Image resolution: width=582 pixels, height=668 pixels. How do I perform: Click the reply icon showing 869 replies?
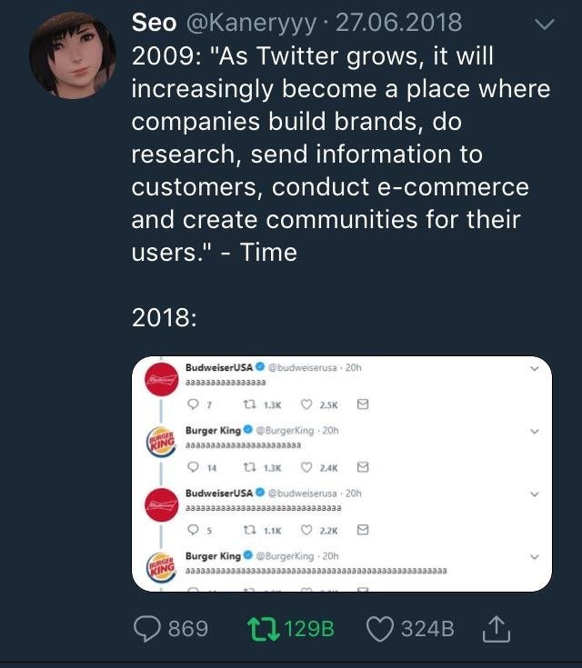146,628
